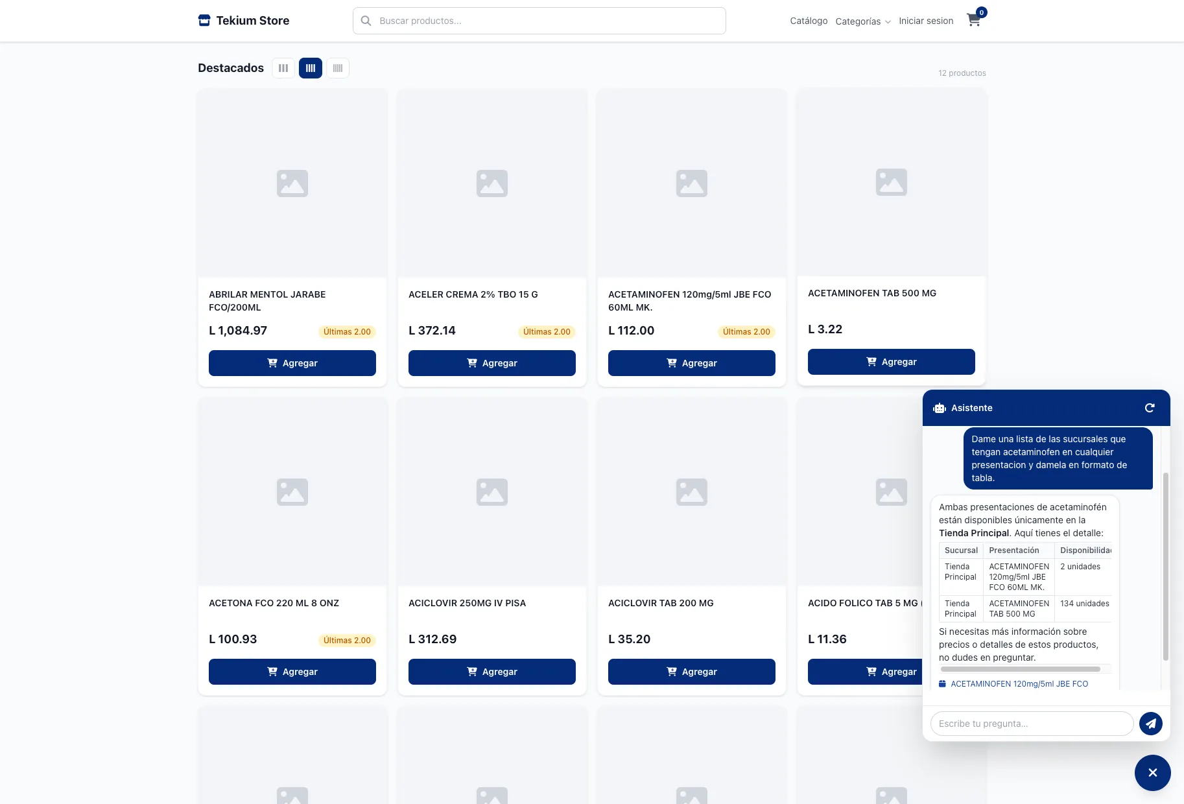The height and width of the screenshot is (804, 1184).
Task: Click the Últimas 2.00 badge on ABRILAR MENTOL
Action: coord(347,332)
